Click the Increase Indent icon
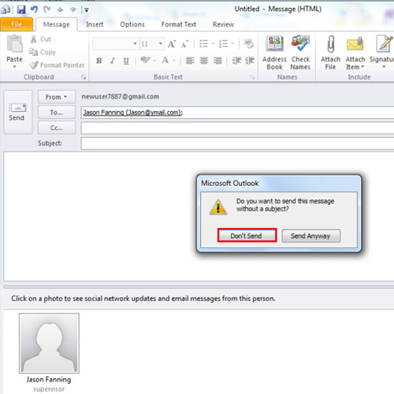This screenshot has width=394, height=394. tap(250, 61)
